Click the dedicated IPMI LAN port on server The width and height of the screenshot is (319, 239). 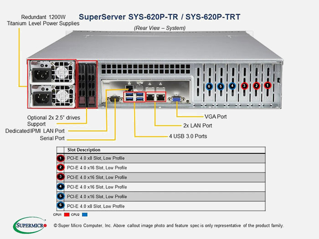click(x=129, y=88)
